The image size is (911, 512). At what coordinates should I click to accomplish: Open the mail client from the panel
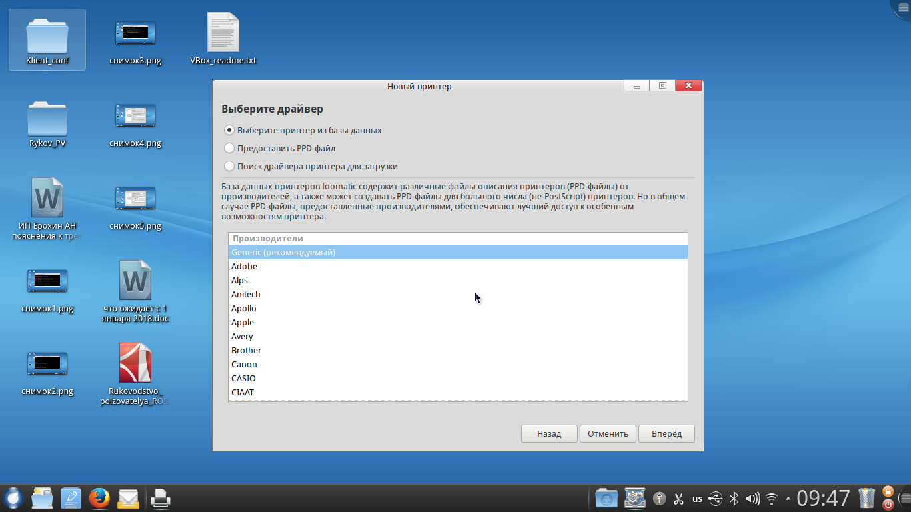coord(128,498)
